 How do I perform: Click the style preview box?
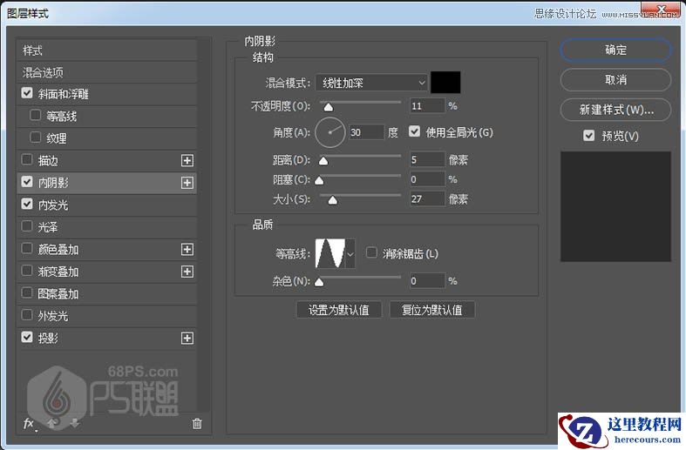[x=615, y=206]
